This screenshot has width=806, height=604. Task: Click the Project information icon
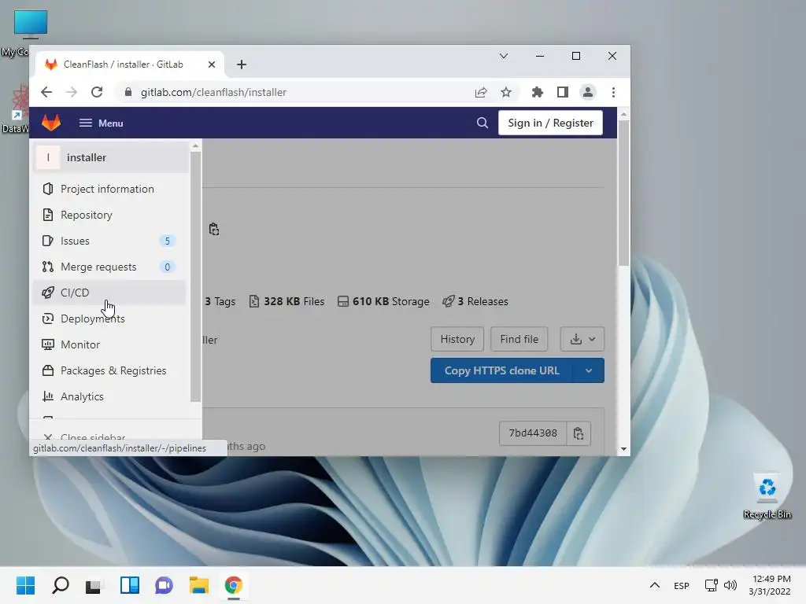click(x=48, y=189)
